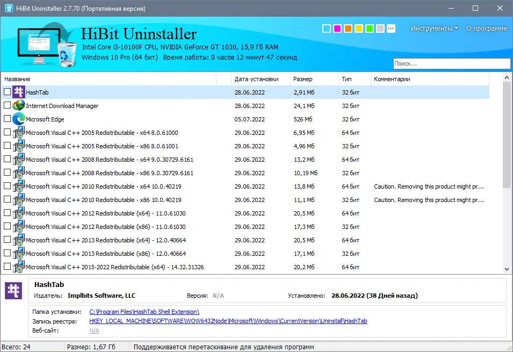Click icon of Visual C++ 2008 x86 entry
The height and width of the screenshot is (352, 513).
coord(19,173)
